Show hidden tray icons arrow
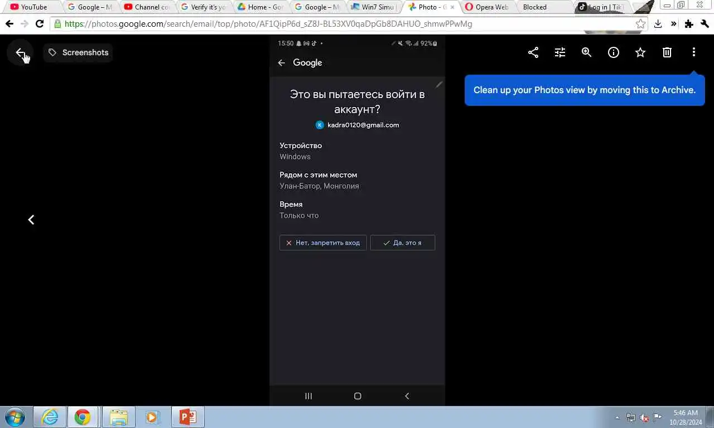 617,417
